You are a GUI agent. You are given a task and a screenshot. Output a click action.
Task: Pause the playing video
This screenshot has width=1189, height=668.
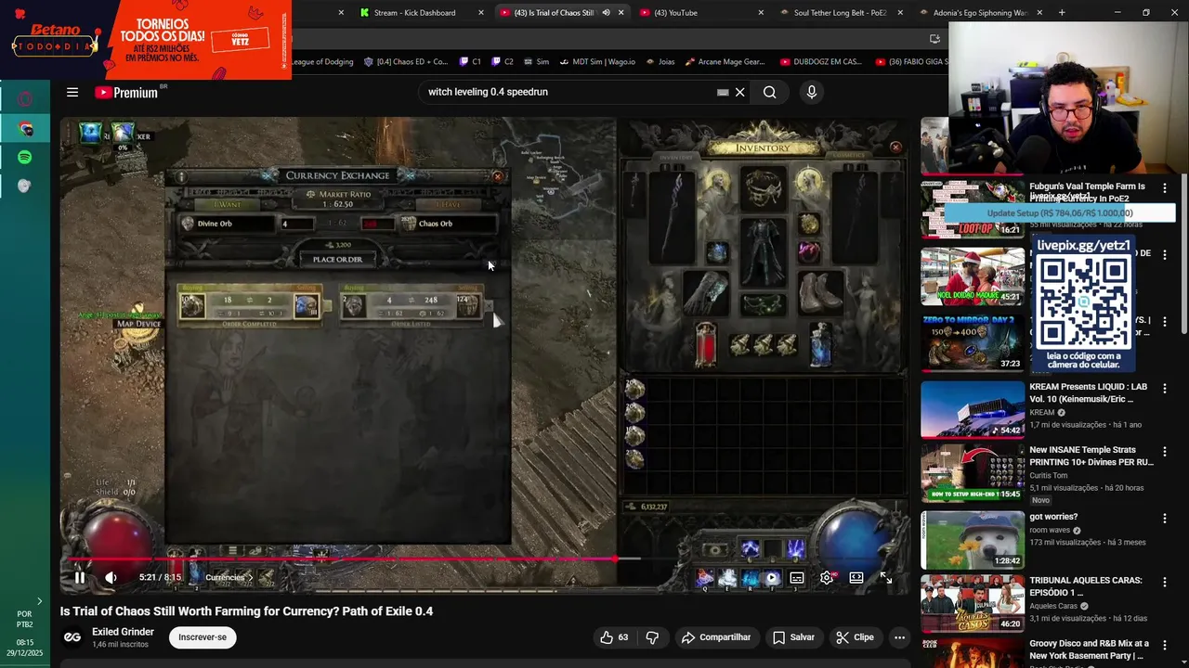(x=80, y=577)
